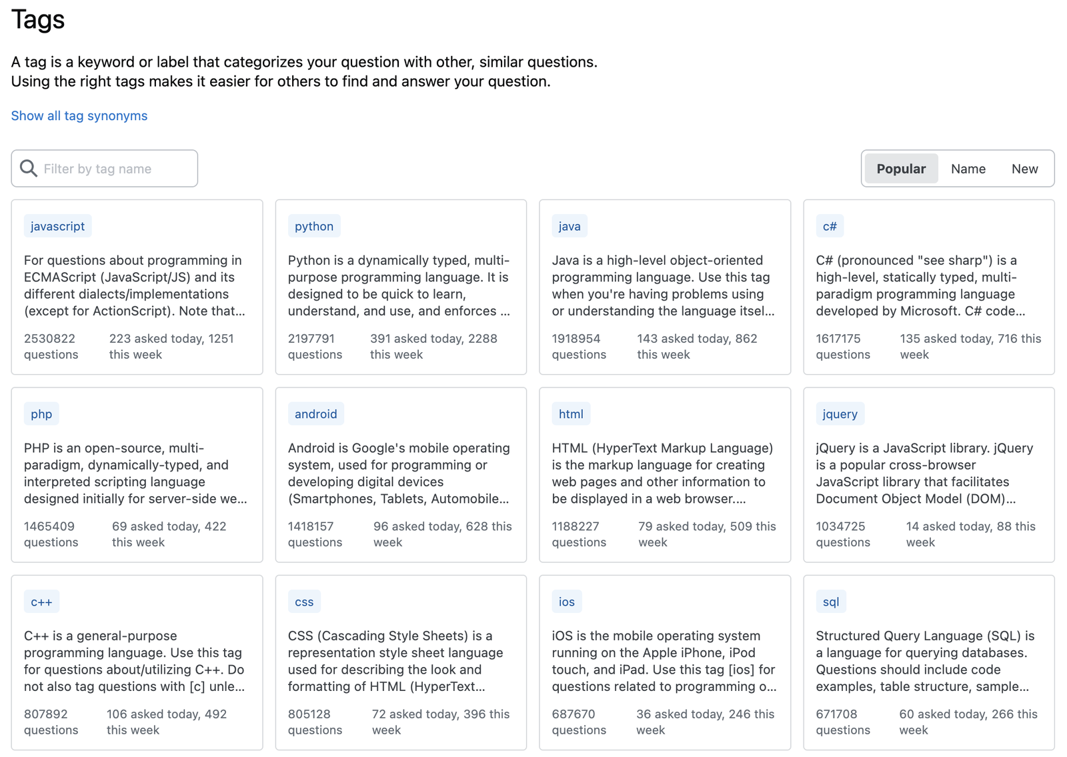Image resolution: width=1067 pixels, height=757 pixels.
Task: Open the android tag
Action: (x=316, y=414)
